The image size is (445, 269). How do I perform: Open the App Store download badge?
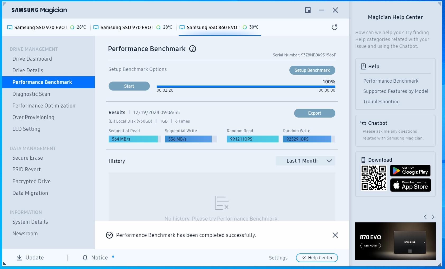410,185
